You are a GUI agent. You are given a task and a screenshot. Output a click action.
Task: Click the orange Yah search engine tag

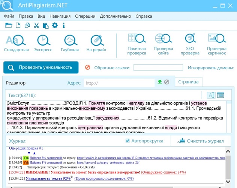(x=26, y=162)
